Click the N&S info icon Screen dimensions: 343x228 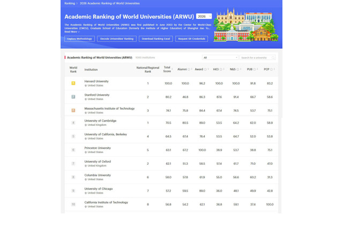point(238,70)
